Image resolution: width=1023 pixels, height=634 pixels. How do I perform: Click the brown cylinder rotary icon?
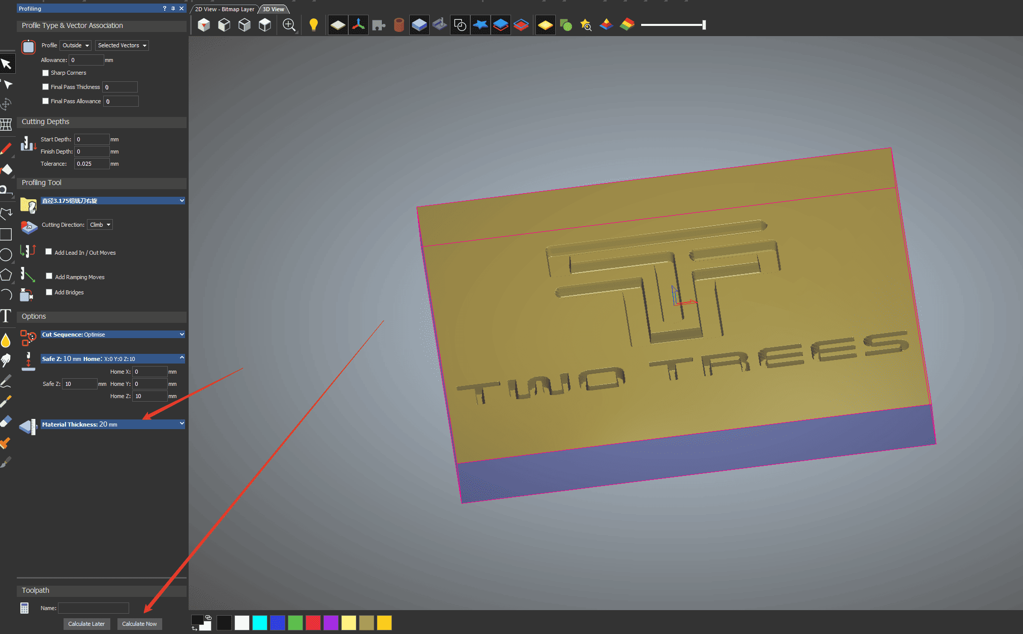coord(399,25)
